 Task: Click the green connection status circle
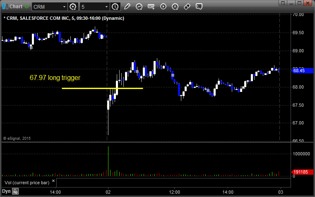[26, 7]
